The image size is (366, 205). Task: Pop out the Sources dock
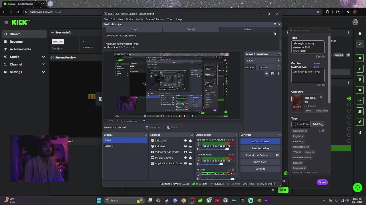pyautogui.click(x=192, y=135)
